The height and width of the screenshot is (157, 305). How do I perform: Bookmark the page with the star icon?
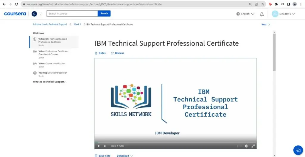(263, 4)
